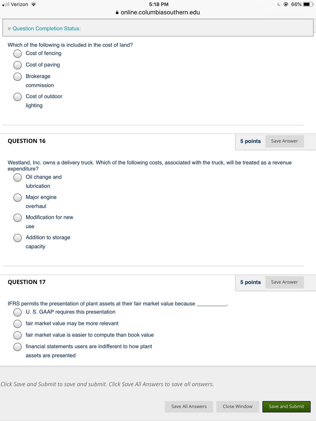Click Close Window button
Viewport: 316px width, 421px height.
pos(238,407)
